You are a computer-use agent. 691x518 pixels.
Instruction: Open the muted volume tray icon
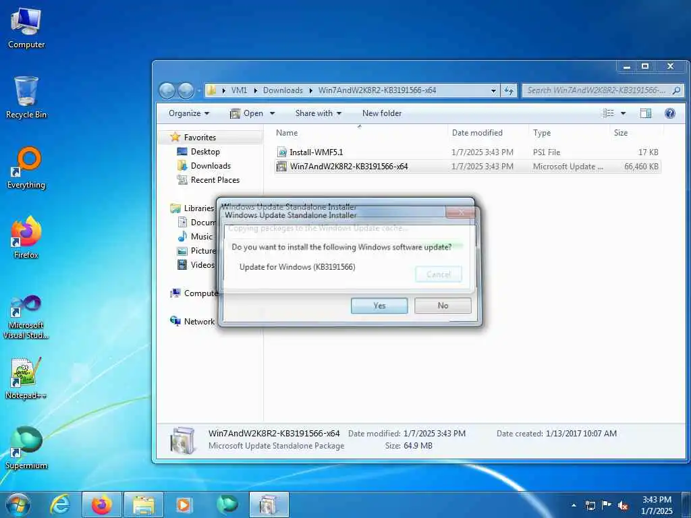tap(623, 505)
